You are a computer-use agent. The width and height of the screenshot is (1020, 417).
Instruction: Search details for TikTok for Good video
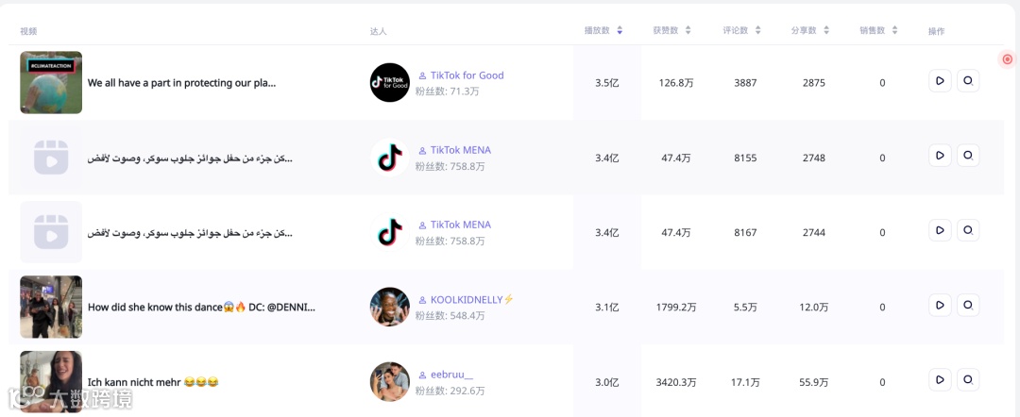point(967,81)
